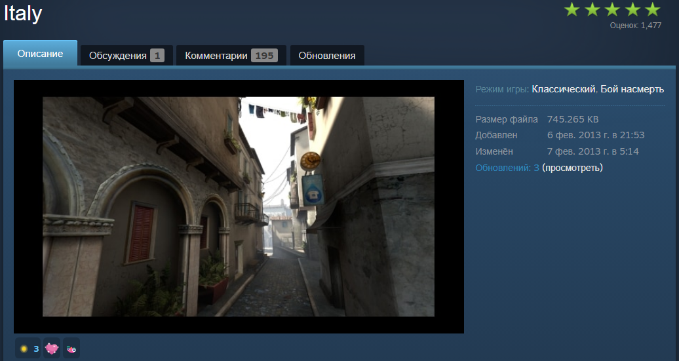The width and height of the screenshot is (679, 361).
Task: Click the Оценок: 1,477 ratings count
Action: point(635,26)
